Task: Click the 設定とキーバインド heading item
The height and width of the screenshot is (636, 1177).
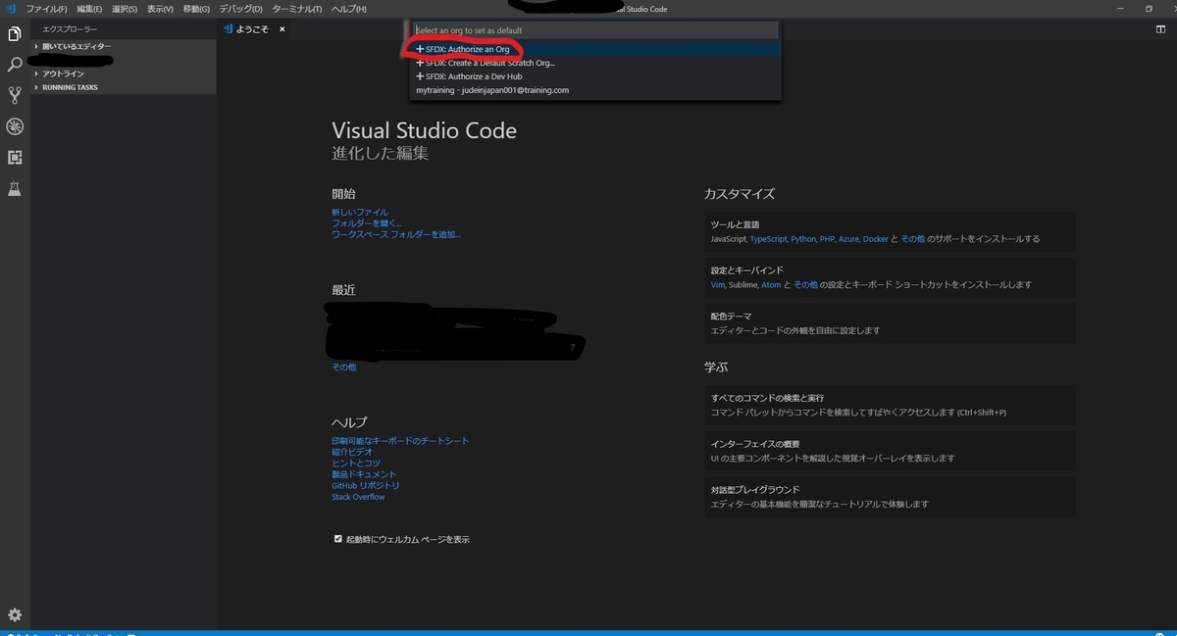Action: (x=747, y=270)
